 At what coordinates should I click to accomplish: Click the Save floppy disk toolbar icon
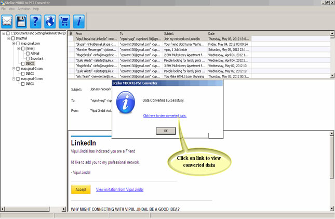(21, 21)
